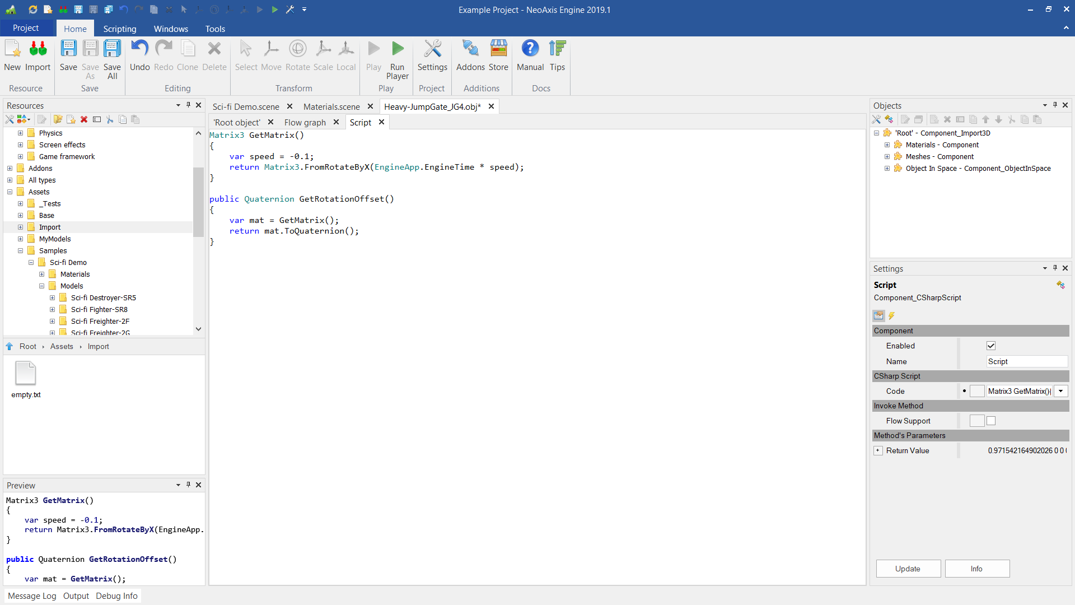The width and height of the screenshot is (1075, 605).
Task: Click the Name input field containing Script
Action: click(1026, 362)
